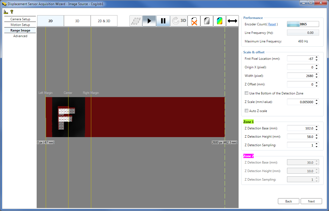Image resolution: width=329 pixels, height=211 pixels.
Task: Click the Reset encoder count link
Action: 272,24
